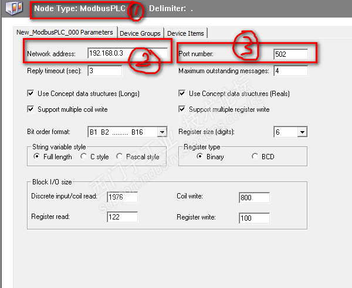The width and height of the screenshot is (352, 288).
Task: Click the Network address input field
Action: click(x=126, y=54)
